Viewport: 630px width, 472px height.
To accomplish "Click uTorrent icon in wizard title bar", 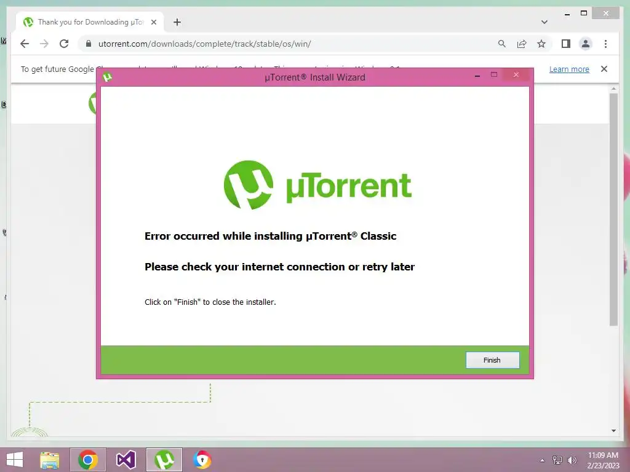I will [107, 77].
